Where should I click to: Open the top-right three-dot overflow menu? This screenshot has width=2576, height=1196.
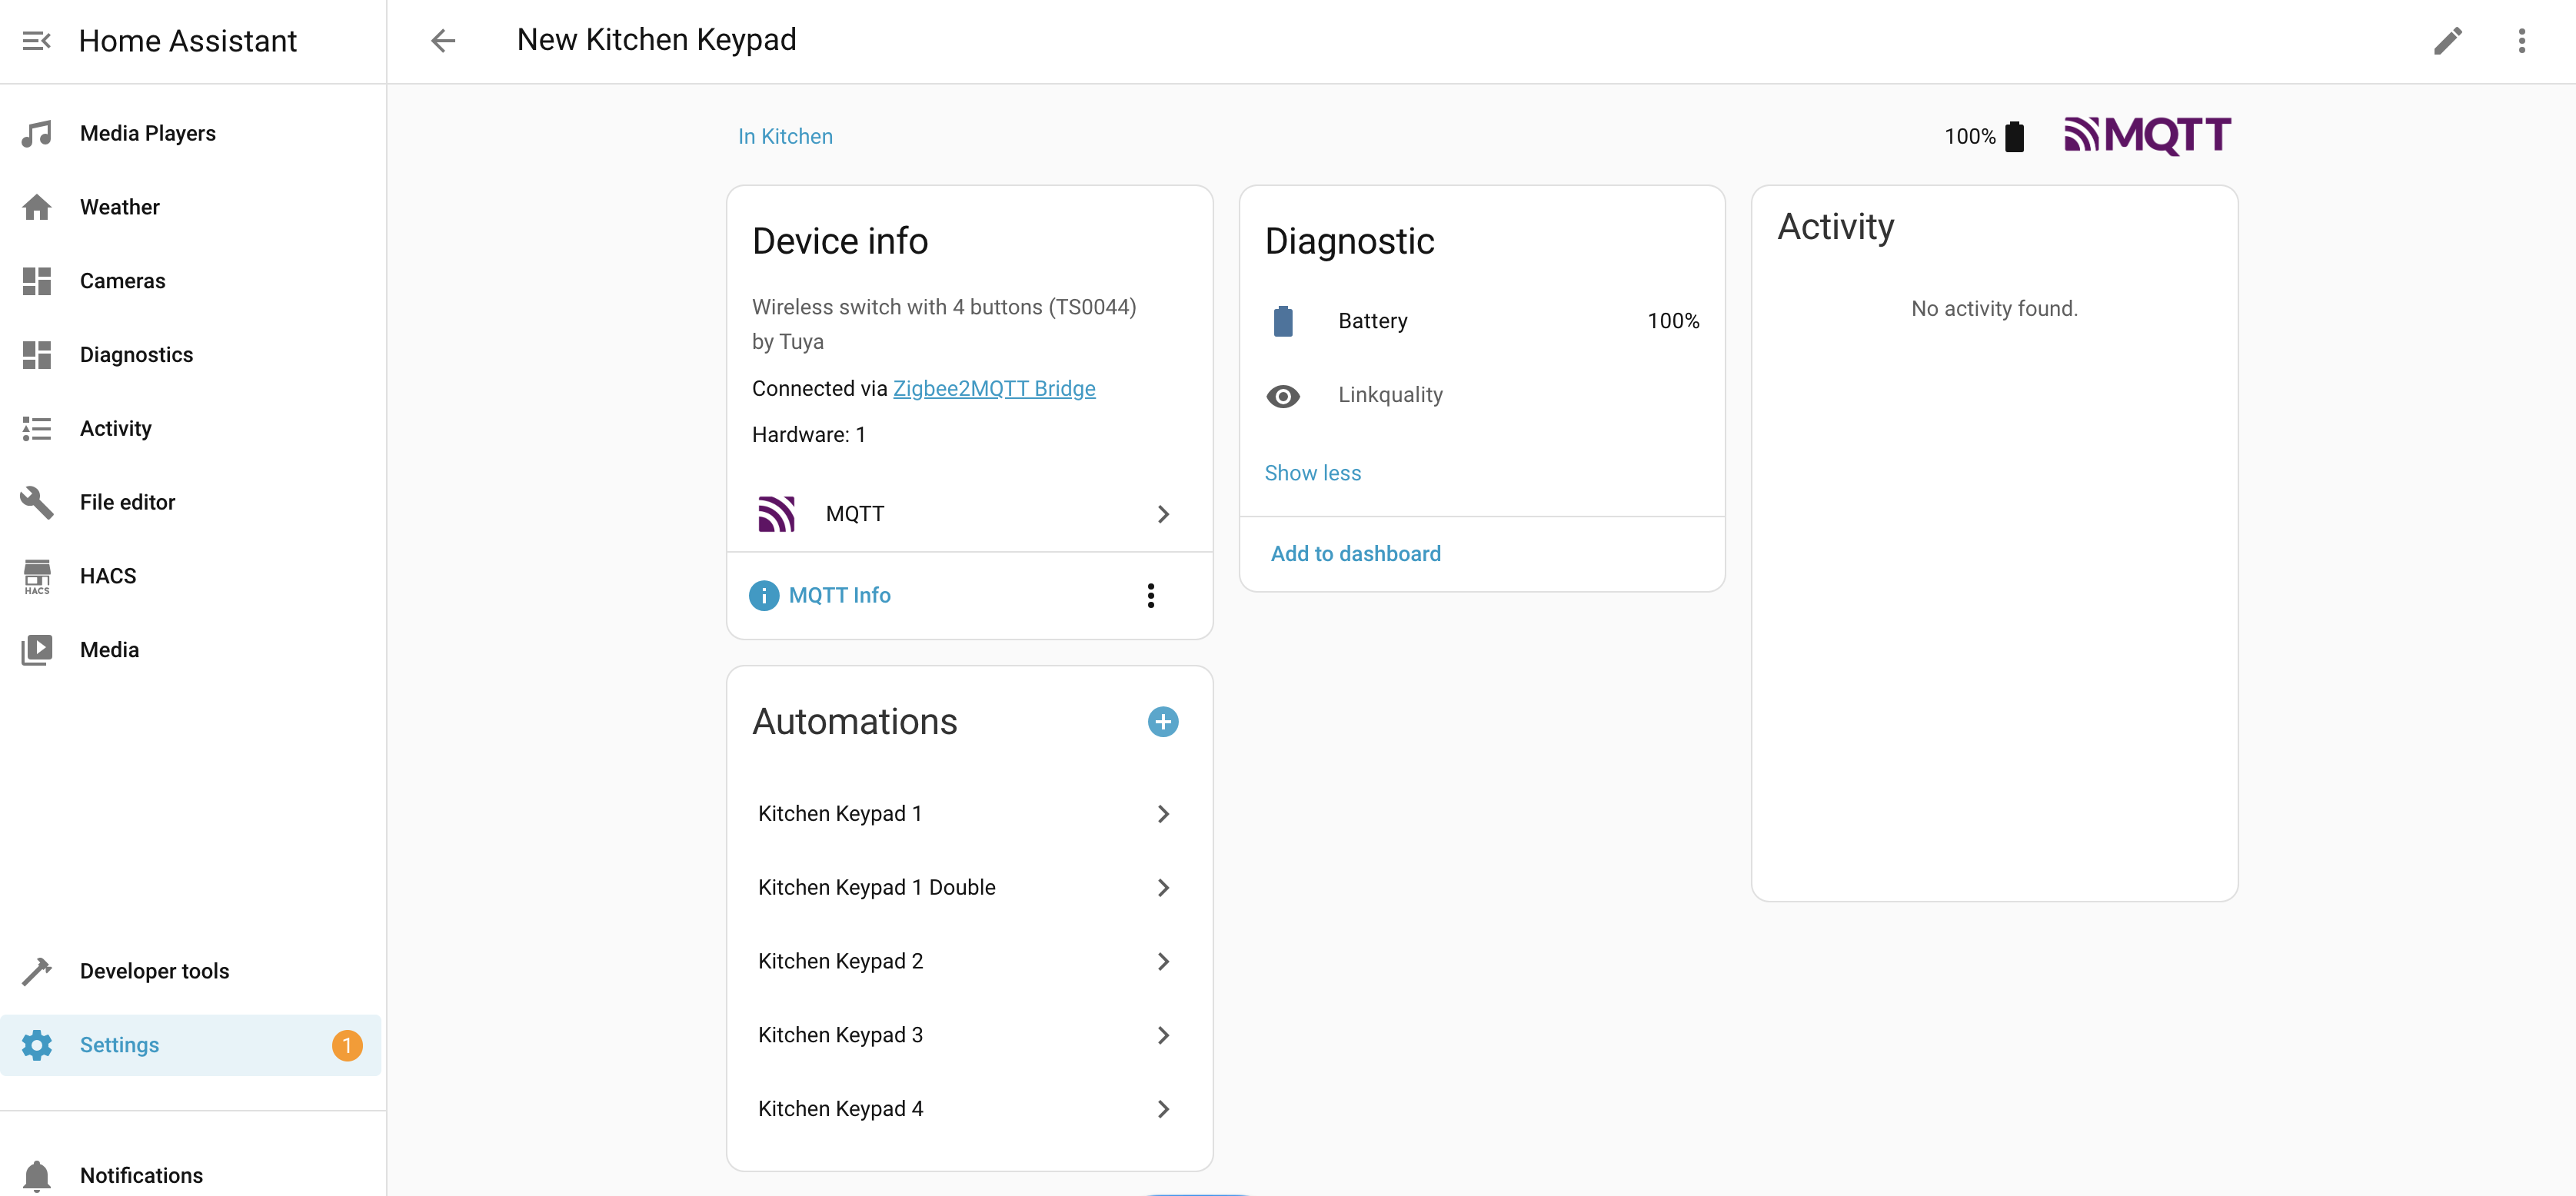2521,40
